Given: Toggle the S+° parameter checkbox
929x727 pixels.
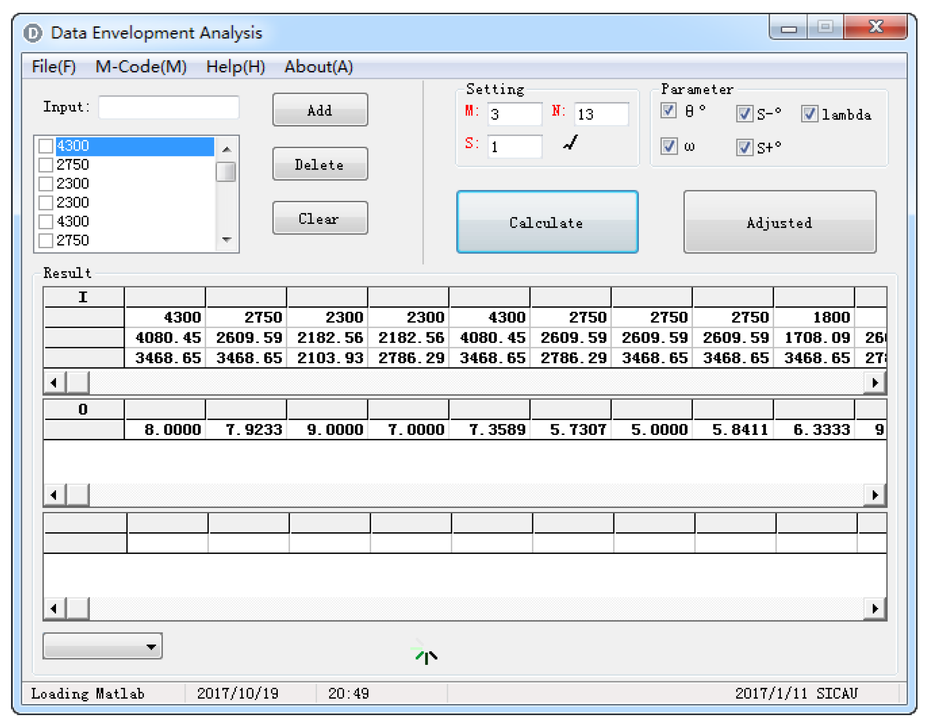Looking at the screenshot, I should click(x=744, y=147).
